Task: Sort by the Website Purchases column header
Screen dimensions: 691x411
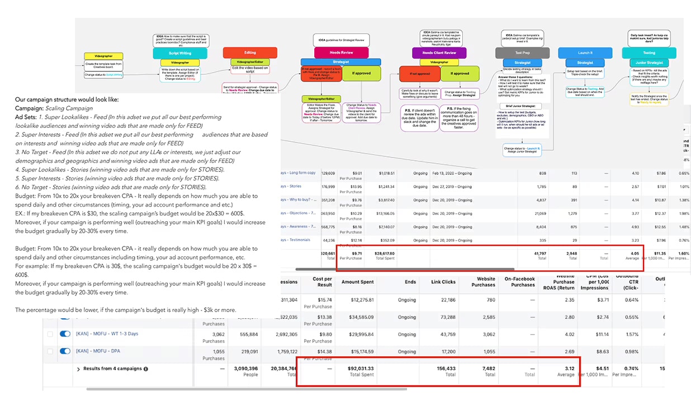Action: pos(483,282)
